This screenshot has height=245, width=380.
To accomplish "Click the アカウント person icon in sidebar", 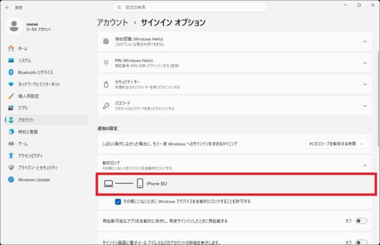I will (x=11, y=120).
